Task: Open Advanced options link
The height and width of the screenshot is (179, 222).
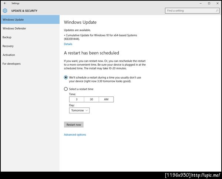Action: tap(75, 135)
